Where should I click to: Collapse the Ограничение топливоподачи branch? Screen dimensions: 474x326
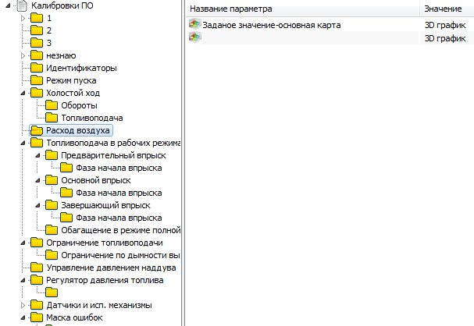coord(23,243)
